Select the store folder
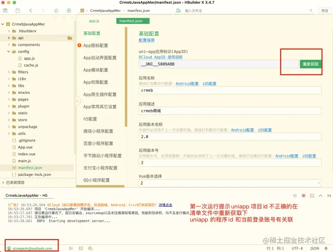This screenshot has width=333, height=252. (x=22, y=120)
